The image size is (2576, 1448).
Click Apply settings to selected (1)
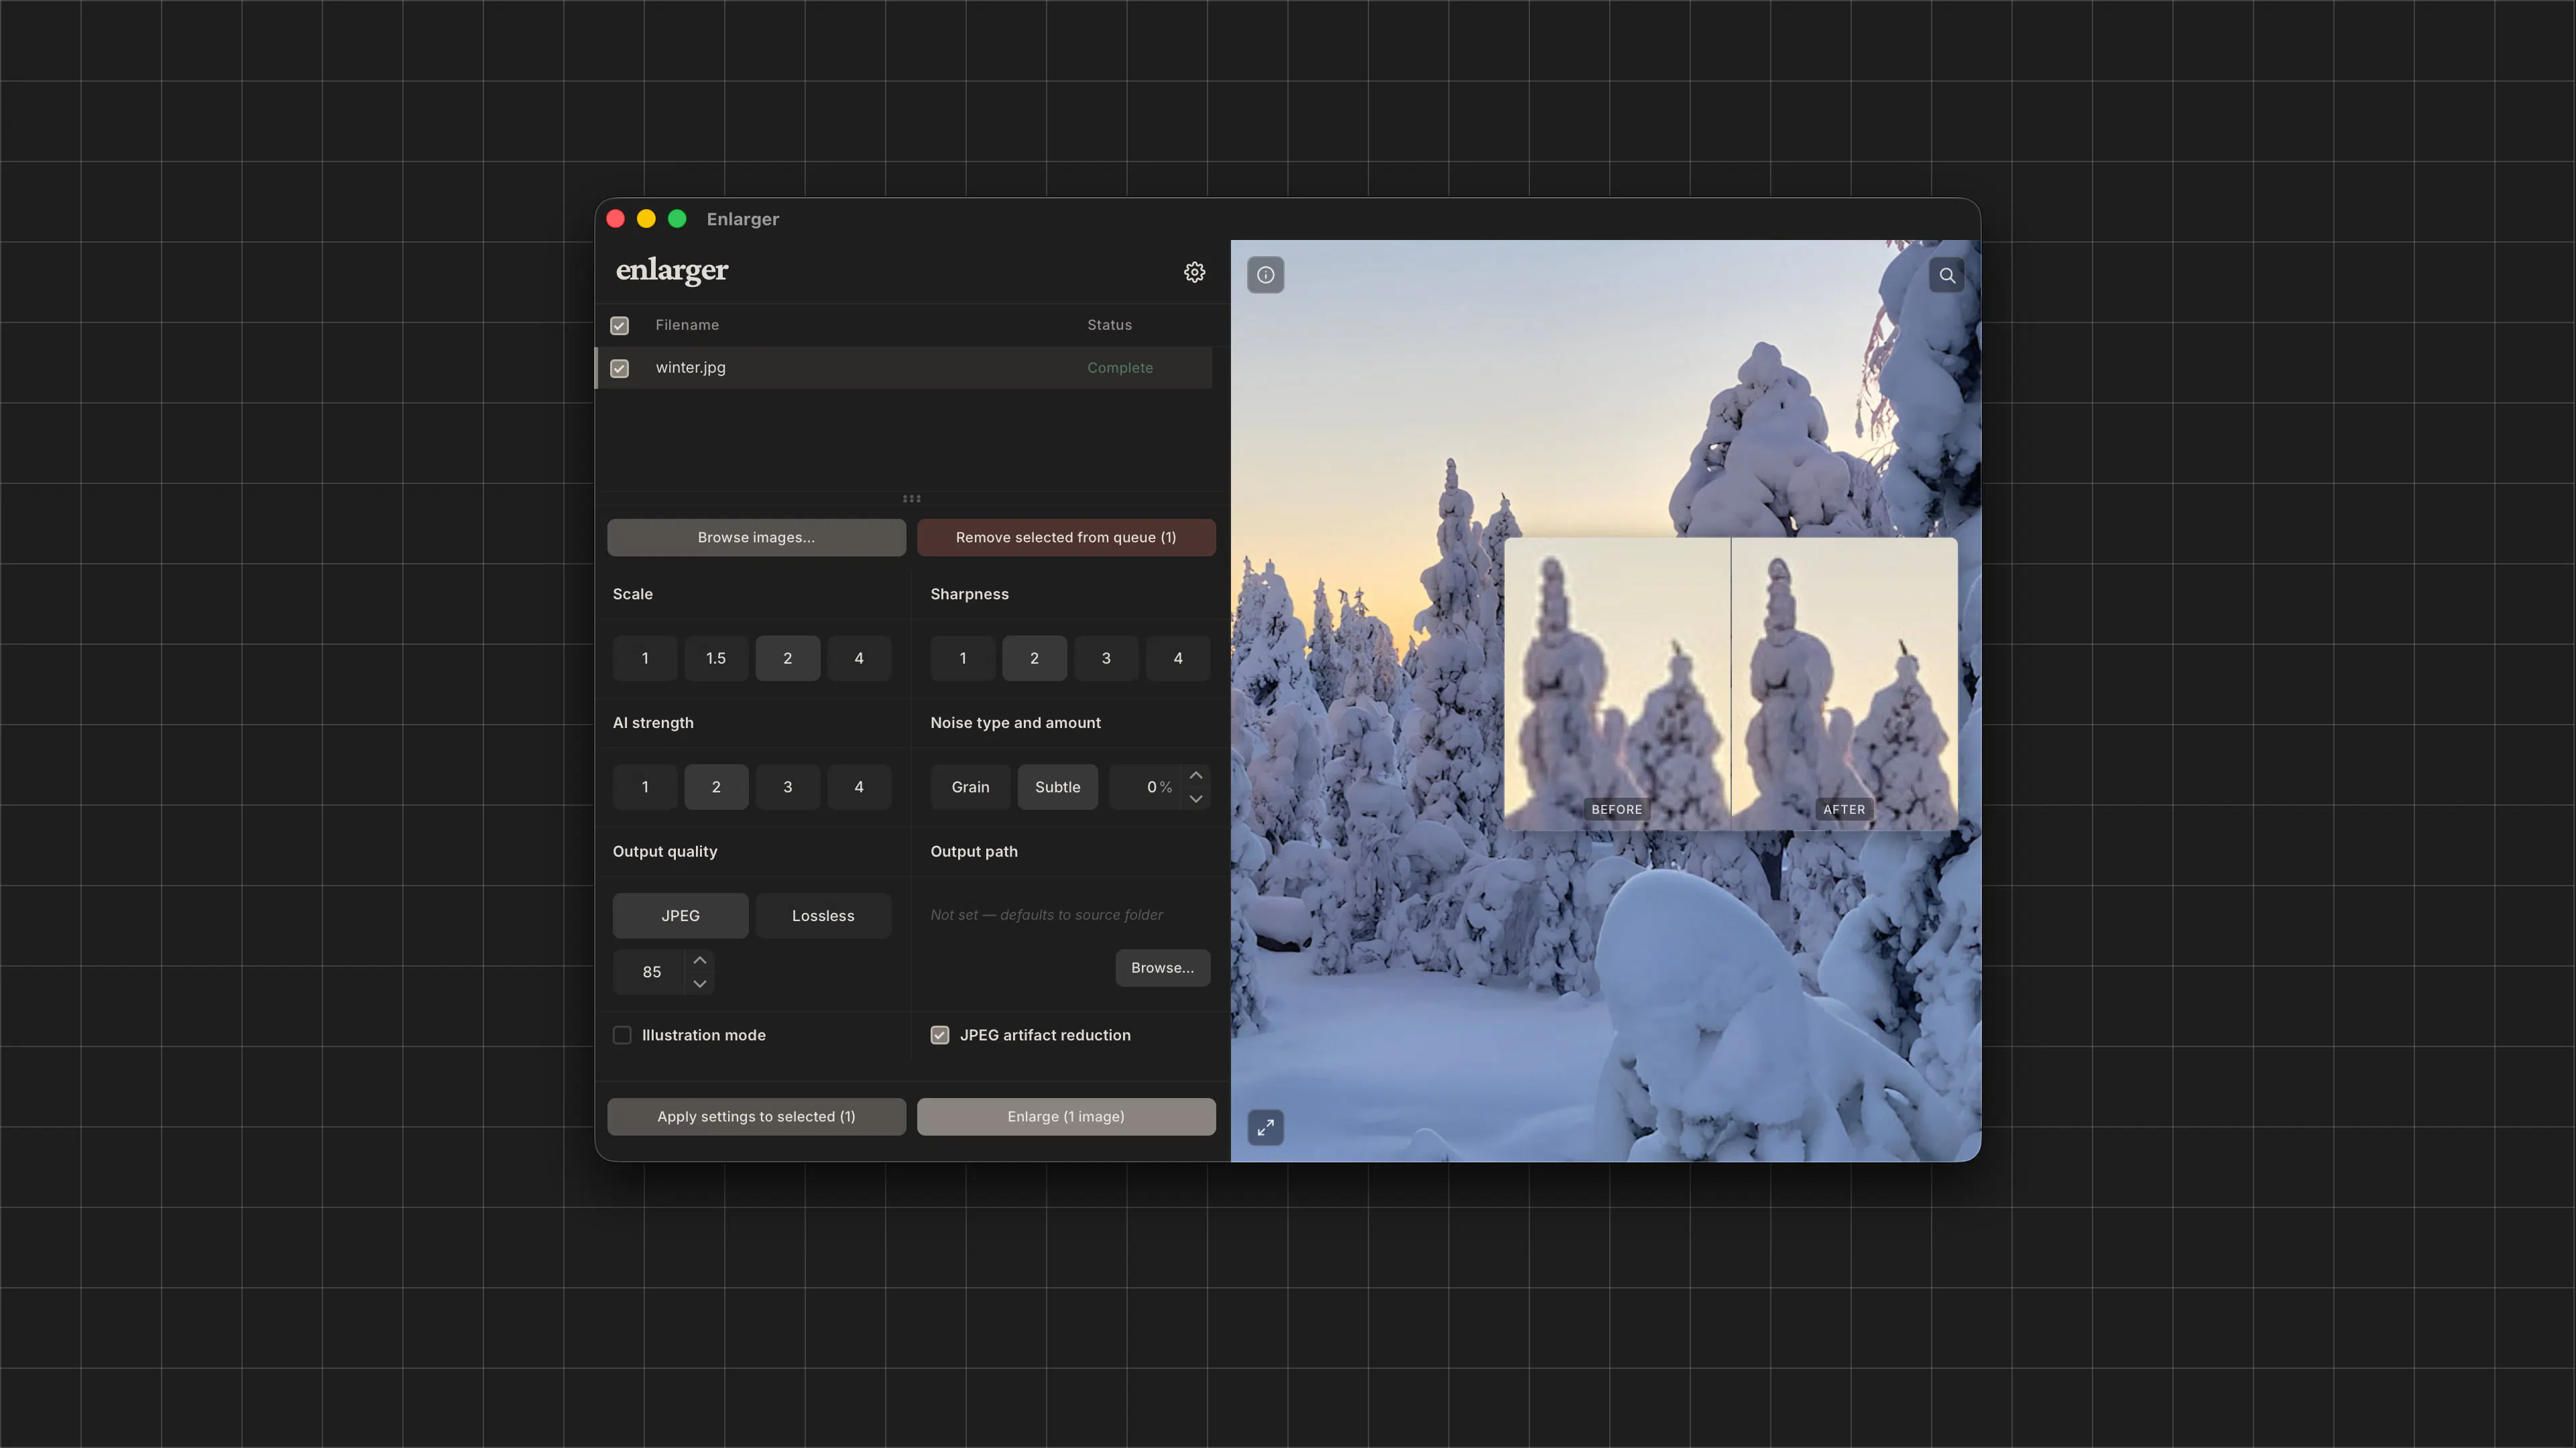(756, 1117)
